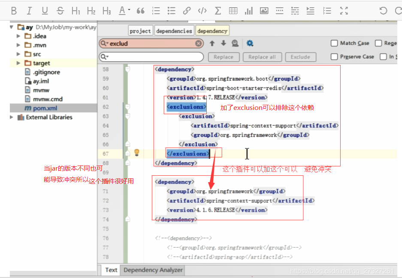Clear the excluded search field
The image size is (402, 278).
tap(198, 44)
